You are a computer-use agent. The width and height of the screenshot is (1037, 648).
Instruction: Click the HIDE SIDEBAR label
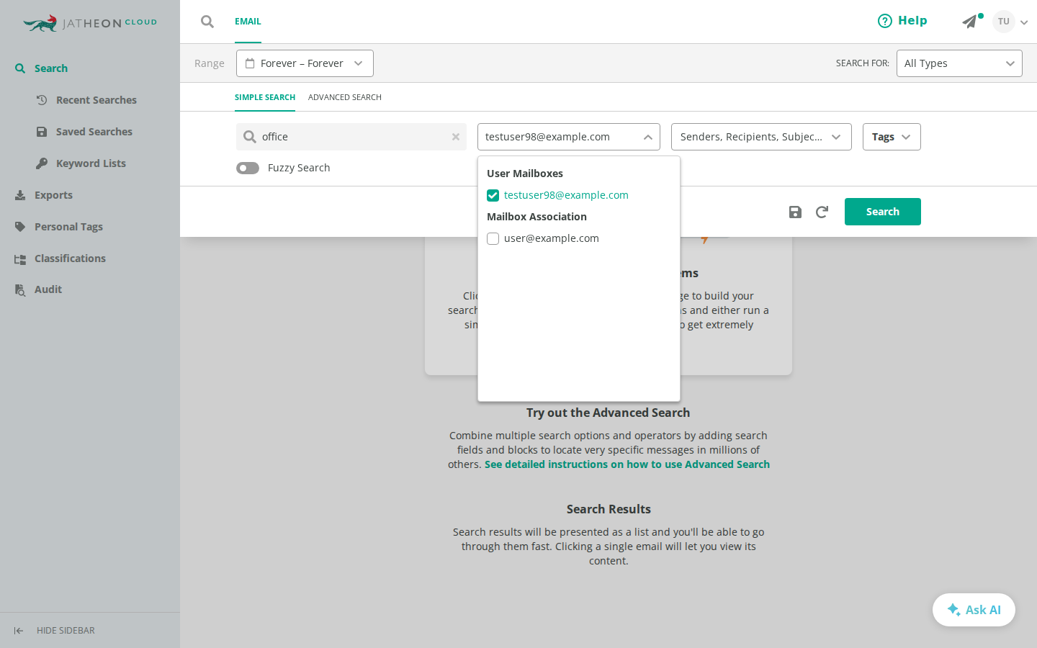(66, 631)
